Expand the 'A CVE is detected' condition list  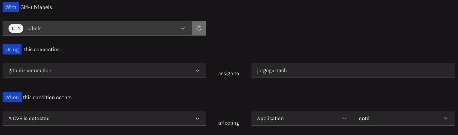(x=100, y=119)
